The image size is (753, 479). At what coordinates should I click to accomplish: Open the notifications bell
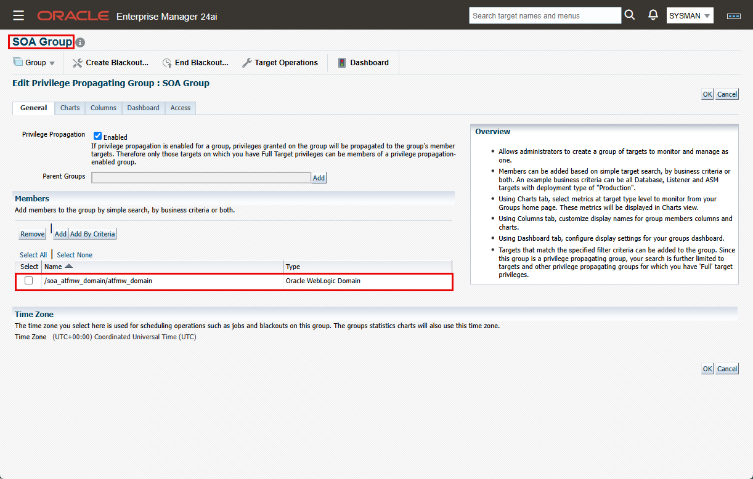(x=653, y=15)
